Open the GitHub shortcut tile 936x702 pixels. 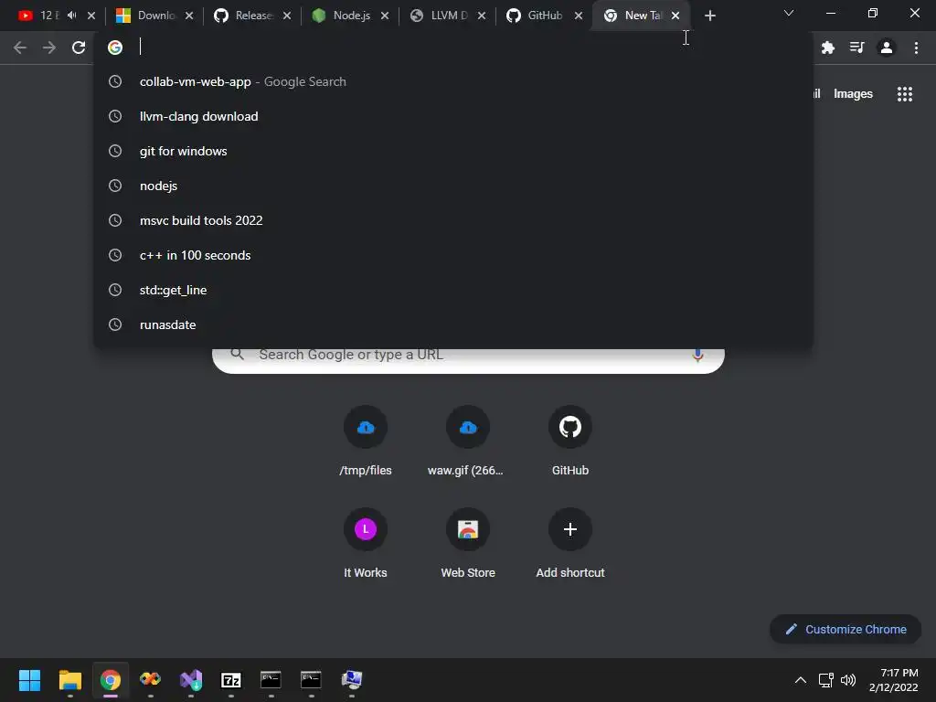(x=570, y=441)
